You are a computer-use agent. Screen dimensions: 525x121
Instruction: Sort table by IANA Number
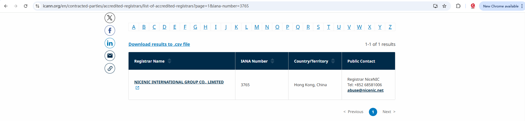tap(272, 61)
